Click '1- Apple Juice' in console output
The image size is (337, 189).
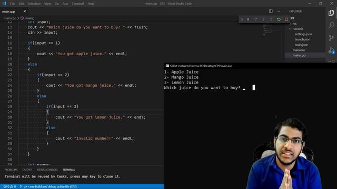pyautogui.click(x=181, y=72)
